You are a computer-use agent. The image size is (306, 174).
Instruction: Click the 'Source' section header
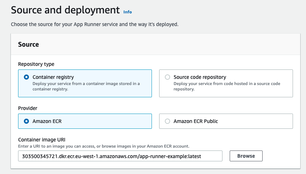pos(29,44)
